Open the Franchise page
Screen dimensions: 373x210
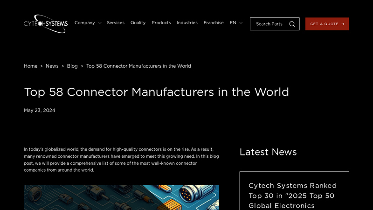coord(214,23)
